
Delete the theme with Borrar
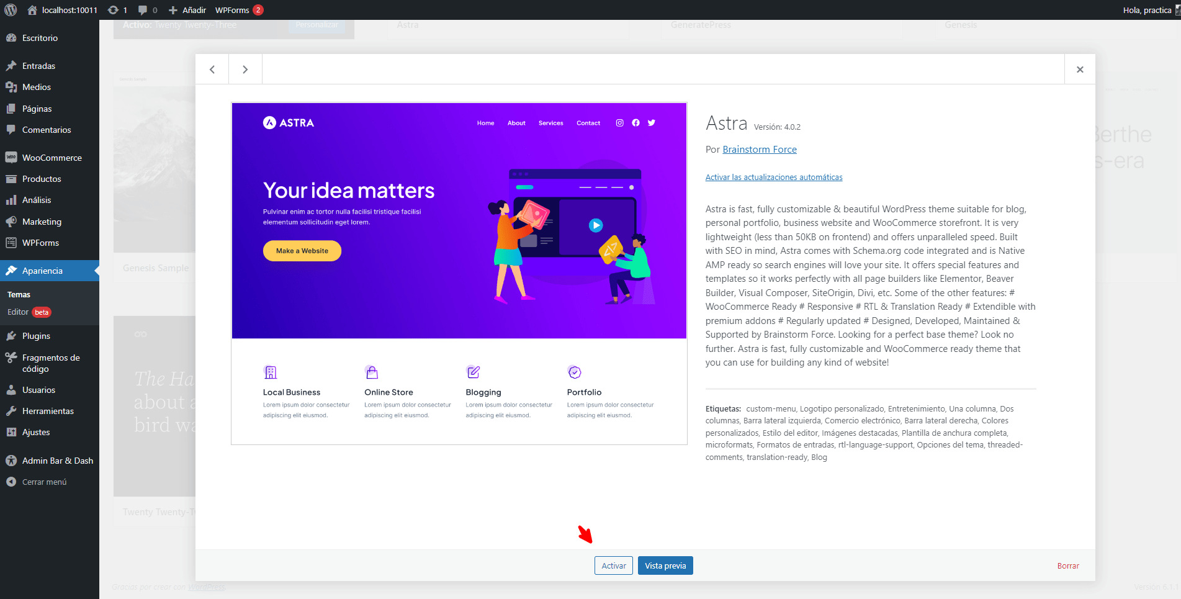tap(1068, 566)
